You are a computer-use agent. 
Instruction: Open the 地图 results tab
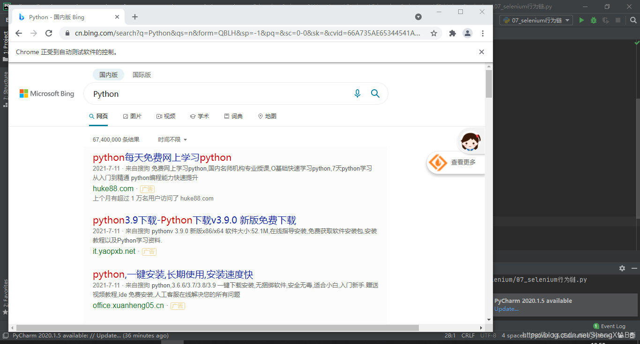click(267, 116)
